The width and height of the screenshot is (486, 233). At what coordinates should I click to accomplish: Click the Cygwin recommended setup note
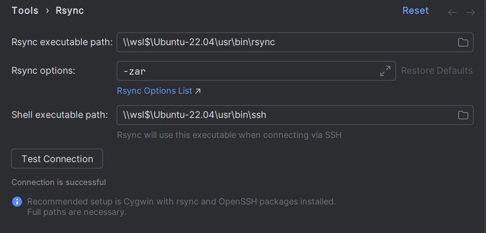[x=181, y=202]
